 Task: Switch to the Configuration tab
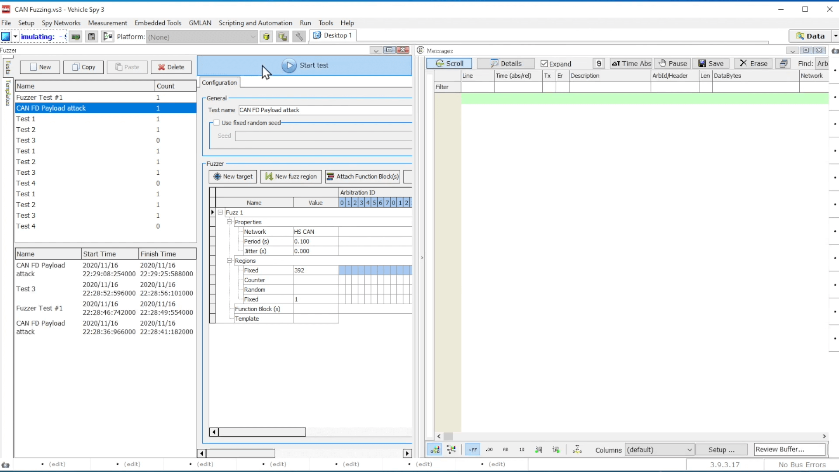219,83
